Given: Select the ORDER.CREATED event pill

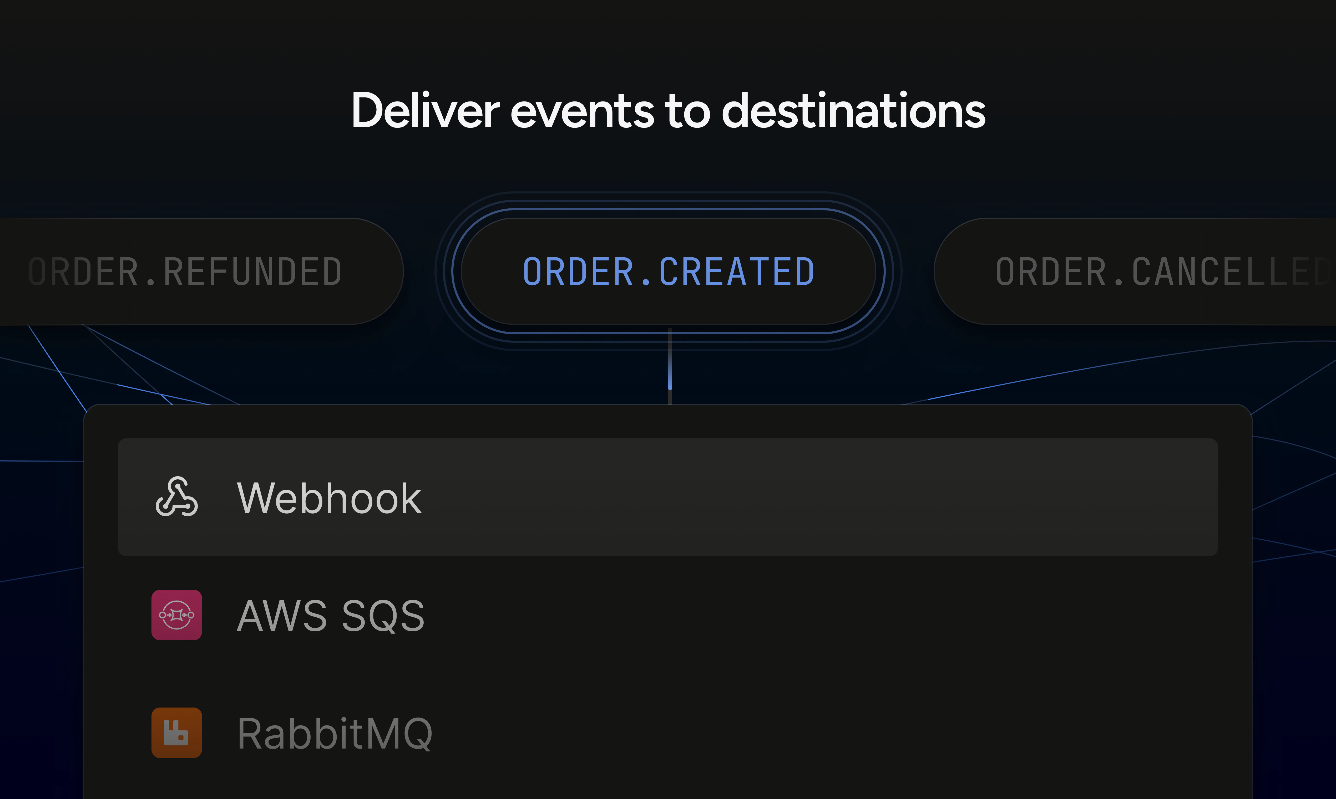Looking at the screenshot, I should (x=668, y=271).
